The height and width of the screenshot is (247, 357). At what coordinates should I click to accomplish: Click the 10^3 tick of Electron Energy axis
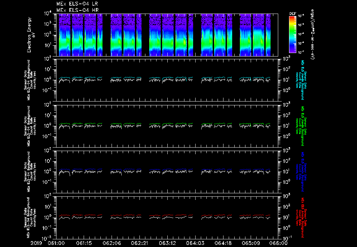(x=48, y=24)
